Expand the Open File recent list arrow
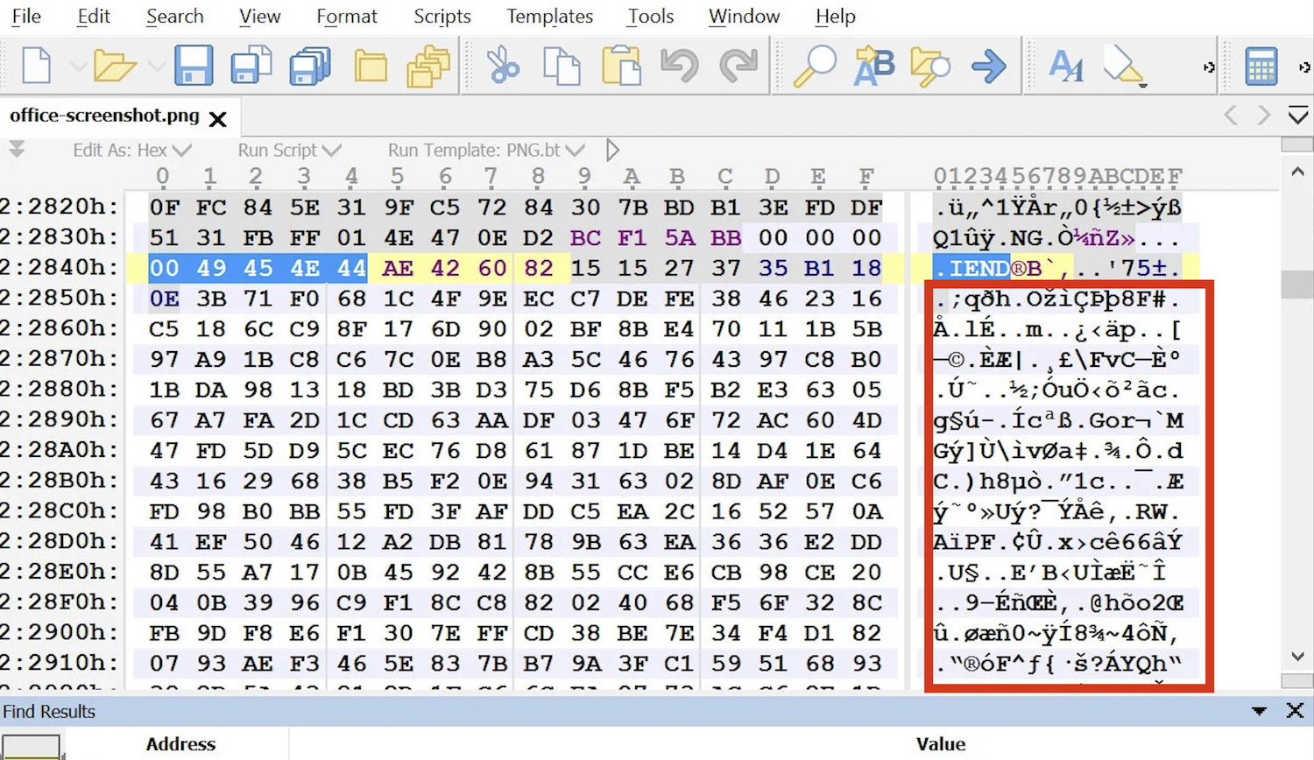 tap(156, 67)
